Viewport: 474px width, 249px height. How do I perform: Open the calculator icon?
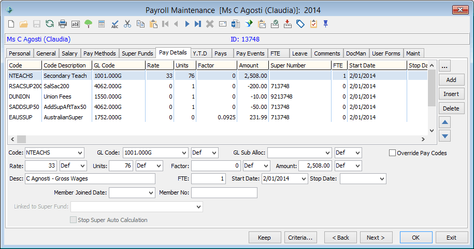tap(102, 24)
